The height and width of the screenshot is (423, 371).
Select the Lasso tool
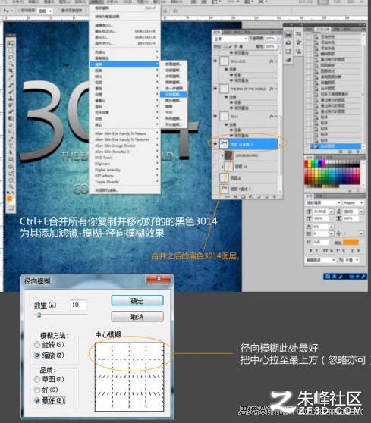(11, 57)
